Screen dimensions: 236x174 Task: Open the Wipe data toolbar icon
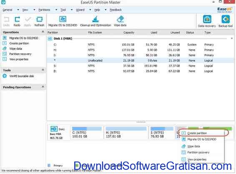120,19
